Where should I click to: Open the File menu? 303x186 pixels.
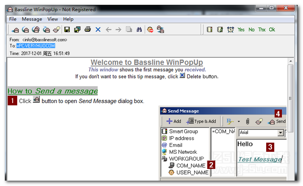point(13,19)
